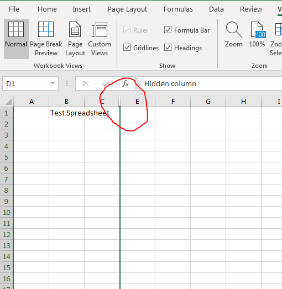Open the Zoom magnifier dialog
This screenshot has height=289, width=282.
pos(234,34)
